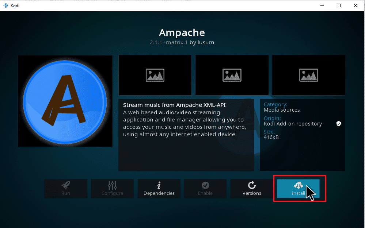Screen dimensions: 365x228
Task: Click the refresh icon on Versions
Action: point(252,185)
